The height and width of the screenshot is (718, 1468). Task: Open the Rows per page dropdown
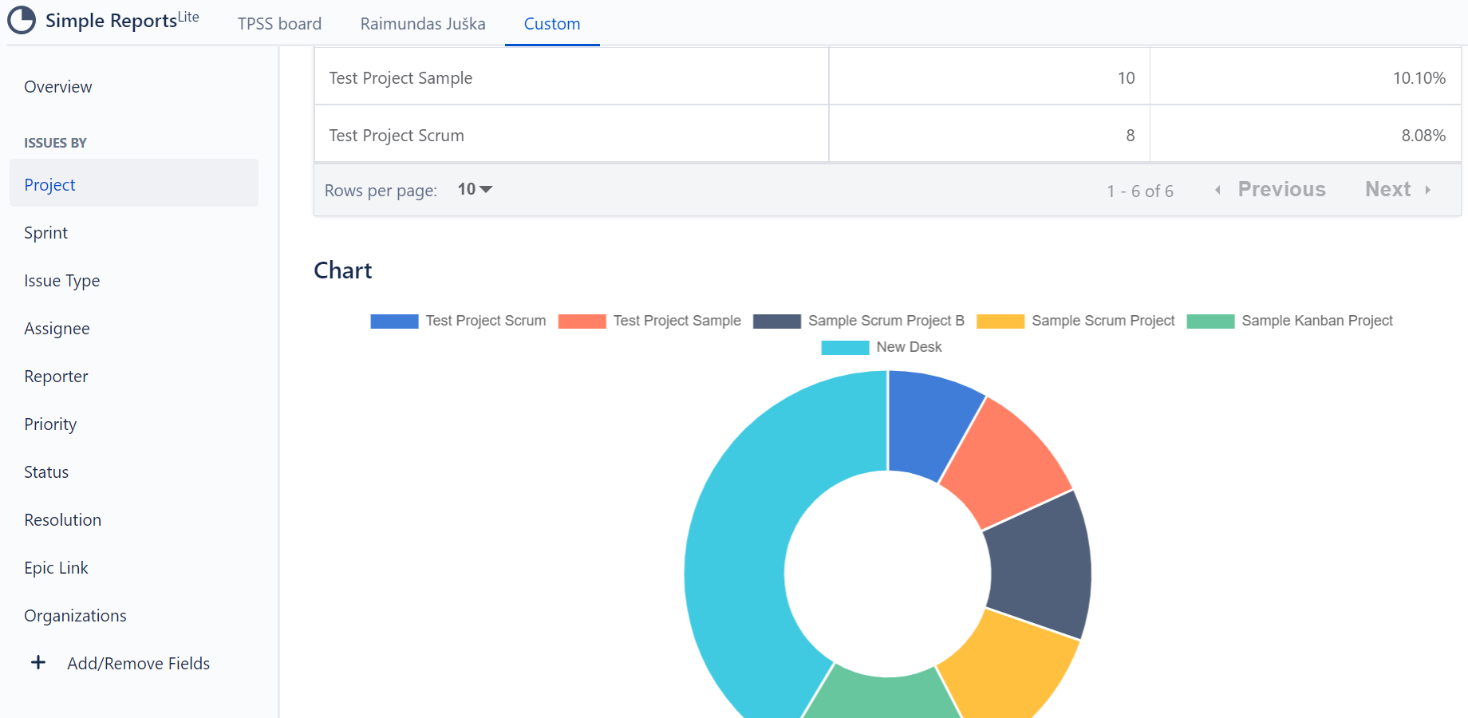(475, 189)
